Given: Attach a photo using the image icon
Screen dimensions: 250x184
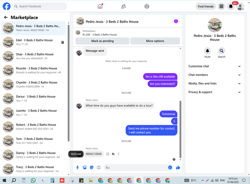Looking at the screenshot, I should pyautogui.click(x=84, y=167).
